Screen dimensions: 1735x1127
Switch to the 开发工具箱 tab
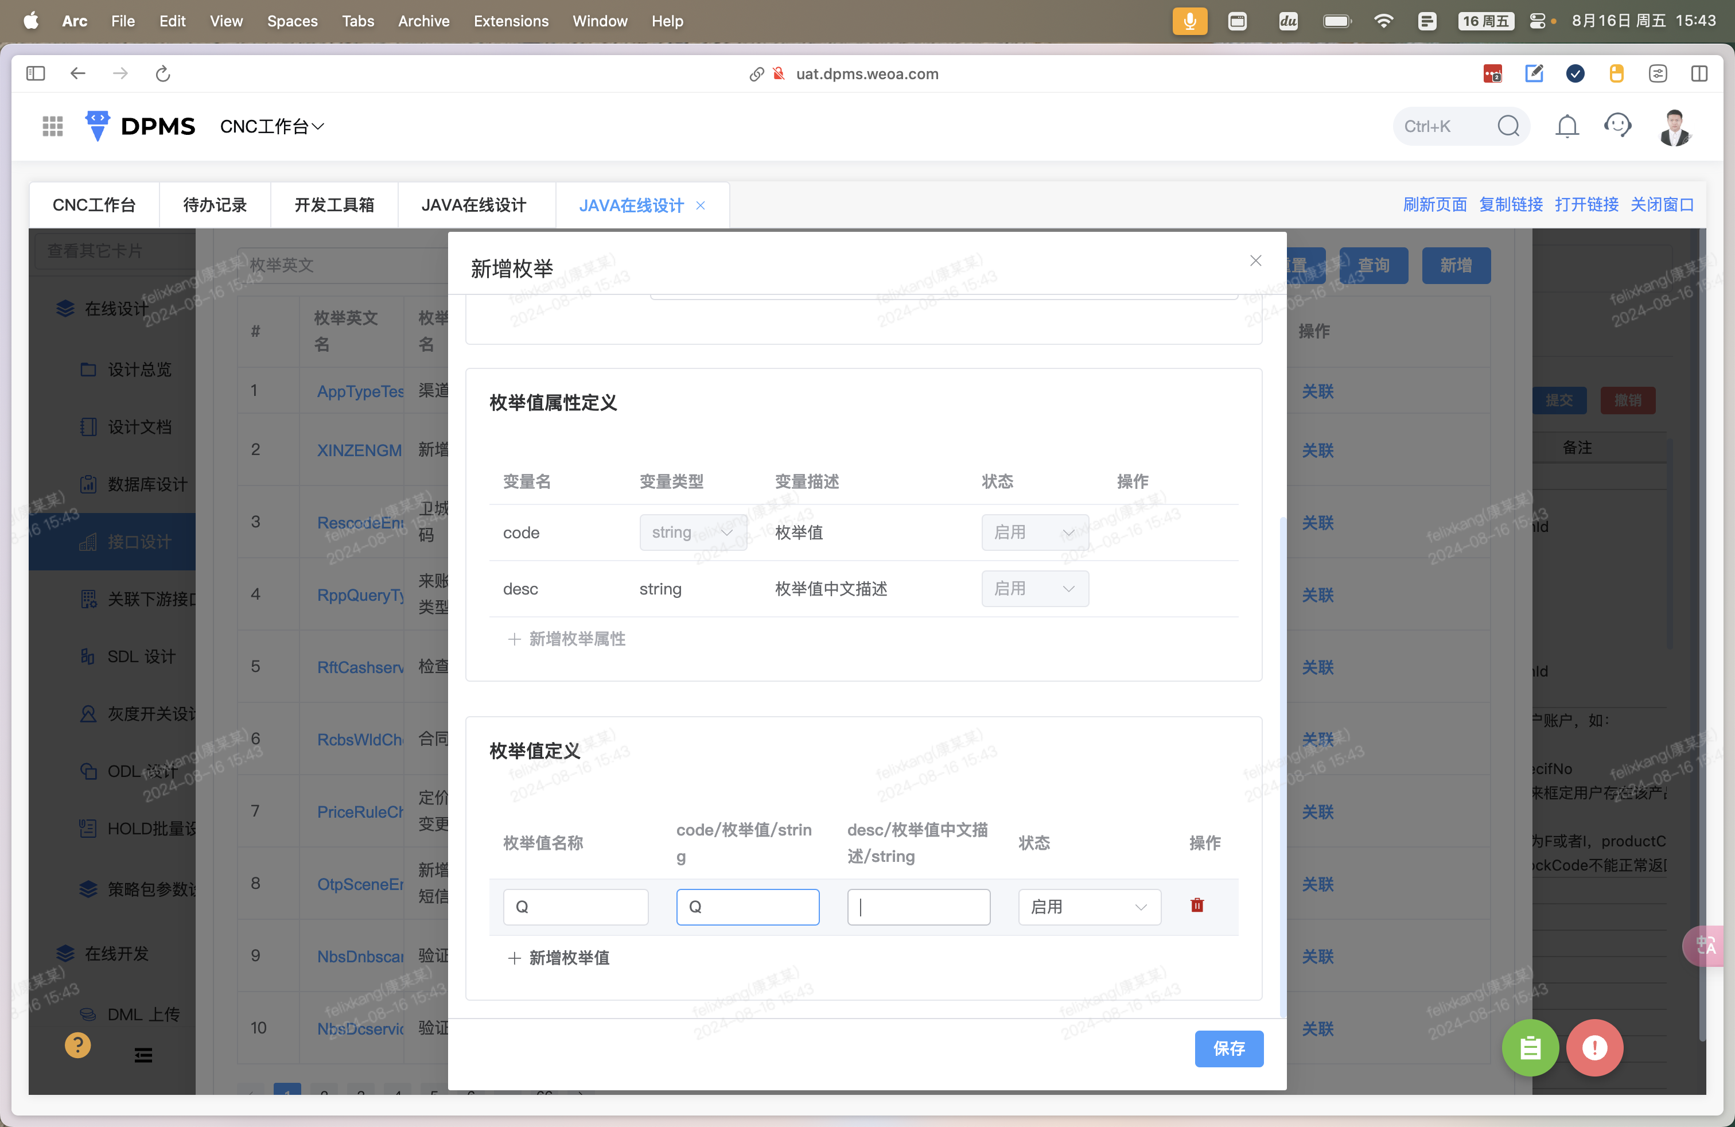(334, 205)
